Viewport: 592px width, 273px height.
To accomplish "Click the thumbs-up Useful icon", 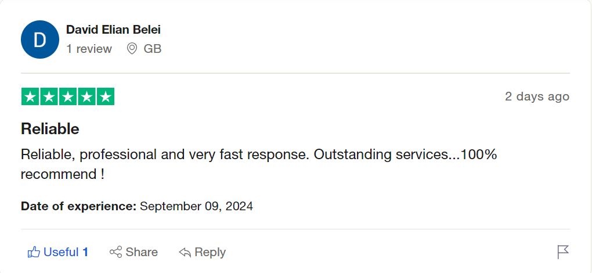I will click(x=34, y=252).
